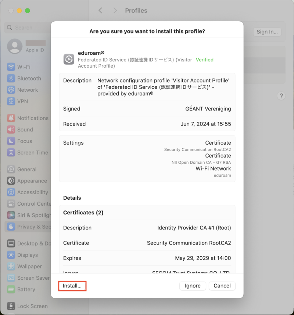Open the Battery icon
294x315 pixels.
[11, 289]
